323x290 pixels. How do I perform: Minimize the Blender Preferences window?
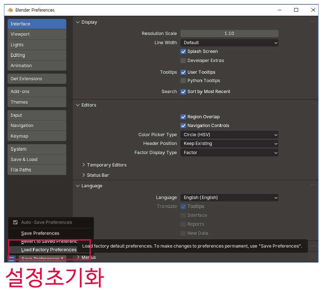point(280,10)
